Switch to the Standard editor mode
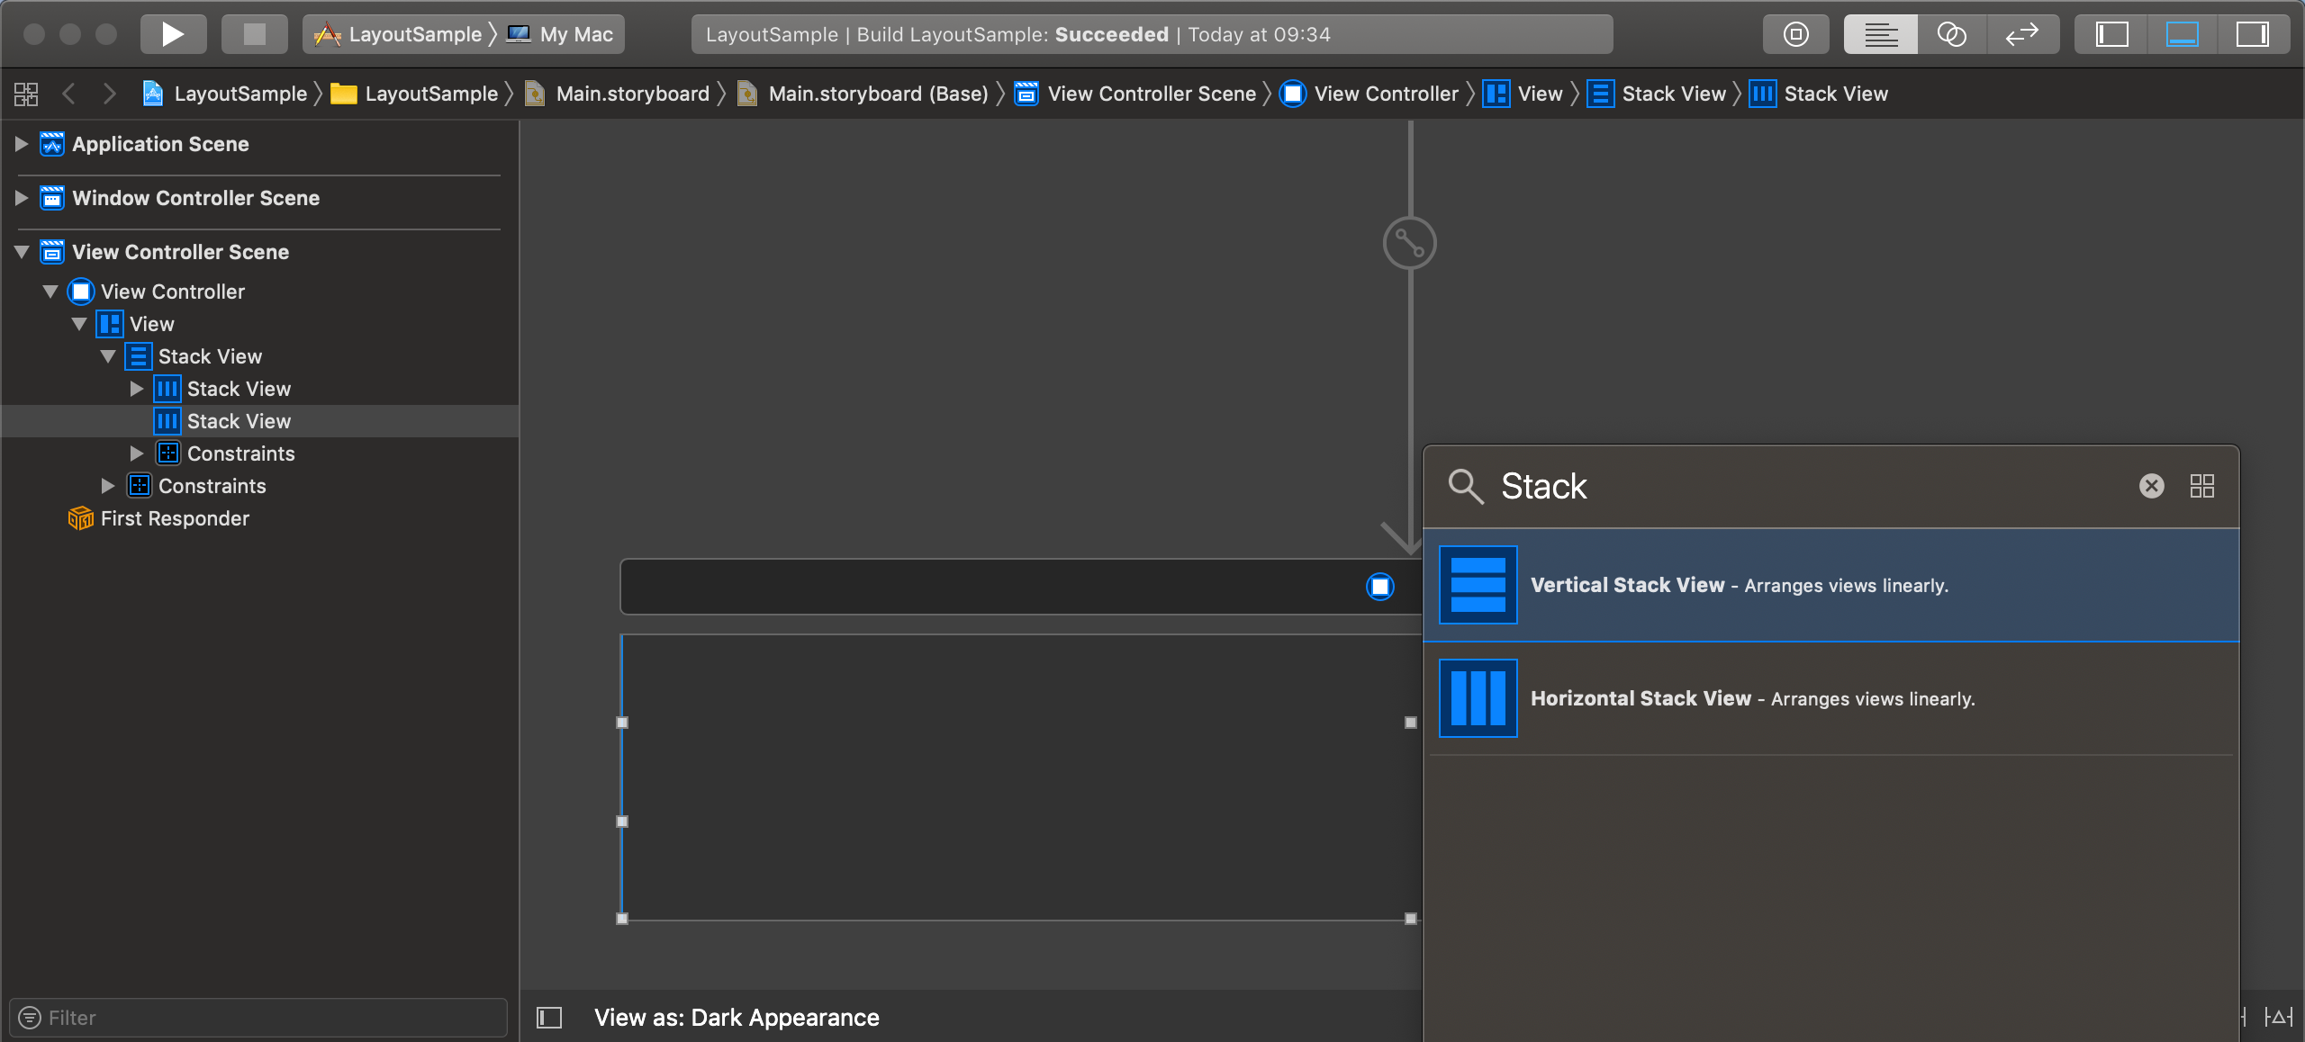This screenshot has height=1042, width=2305. tap(1880, 33)
